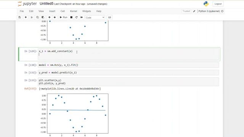The width and height of the screenshot is (244, 137).
Task: Open the cell type dropdown showing Code
Action: point(95,18)
